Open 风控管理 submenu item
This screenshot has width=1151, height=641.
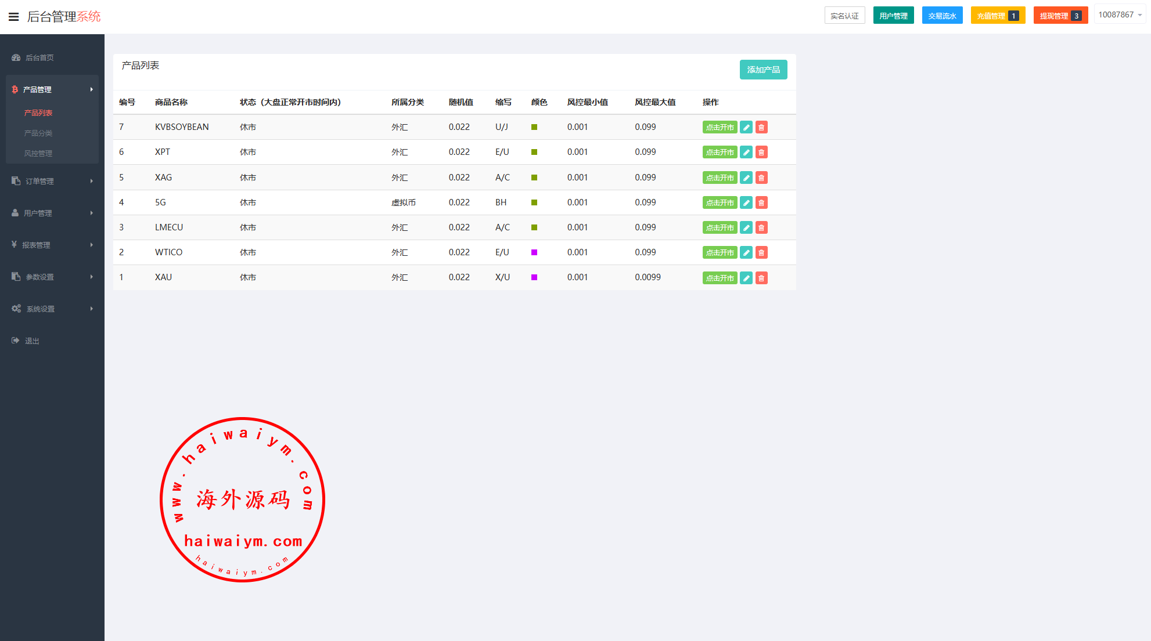pos(38,153)
